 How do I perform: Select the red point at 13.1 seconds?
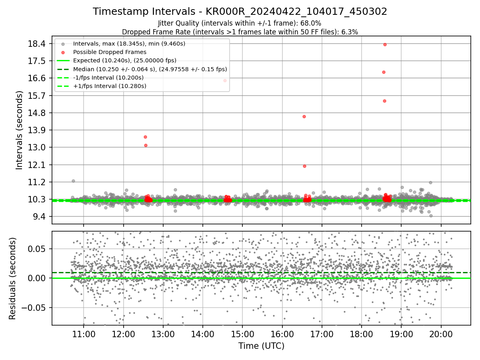[x=146, y=145]
